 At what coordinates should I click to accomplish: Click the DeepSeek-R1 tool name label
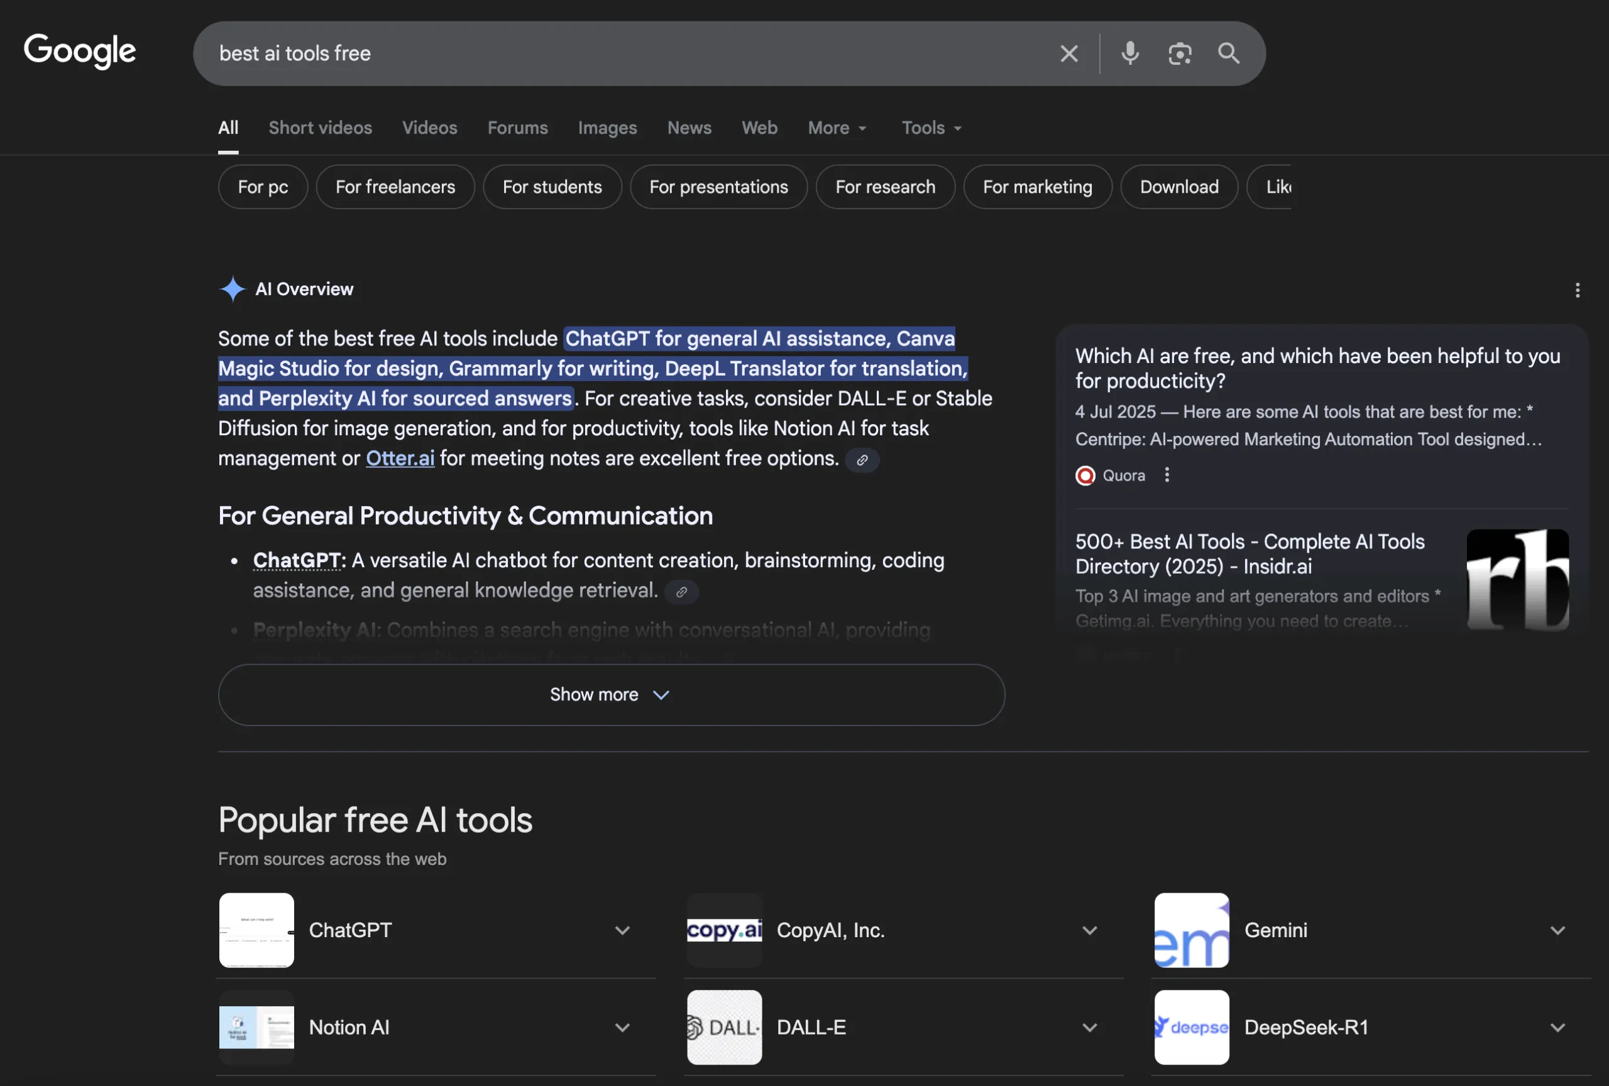[1307, 1027]
